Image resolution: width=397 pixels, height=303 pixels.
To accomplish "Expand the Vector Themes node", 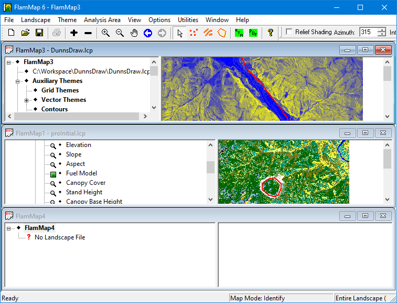I will tap(26, 100).
